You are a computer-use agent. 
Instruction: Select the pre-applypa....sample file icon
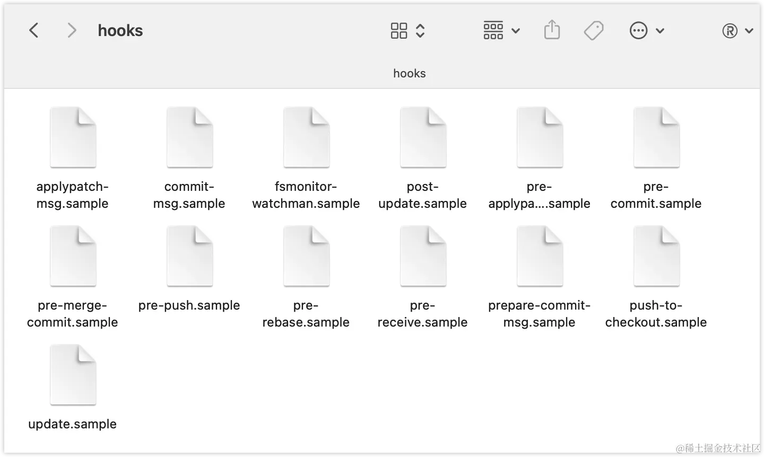(540, 137)
